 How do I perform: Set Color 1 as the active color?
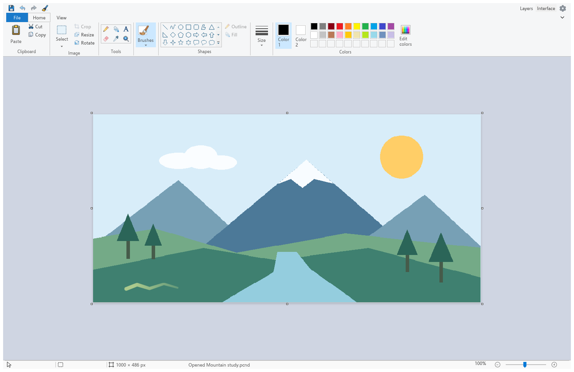pos(284,36)
